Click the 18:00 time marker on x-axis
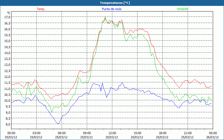This screenshot has width=224, height=140. 163,133
